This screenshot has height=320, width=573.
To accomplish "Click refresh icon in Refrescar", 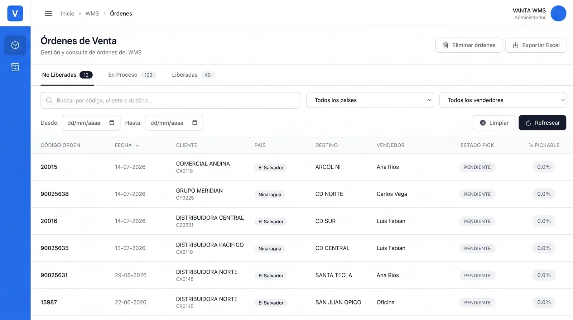I will (528, 123).
